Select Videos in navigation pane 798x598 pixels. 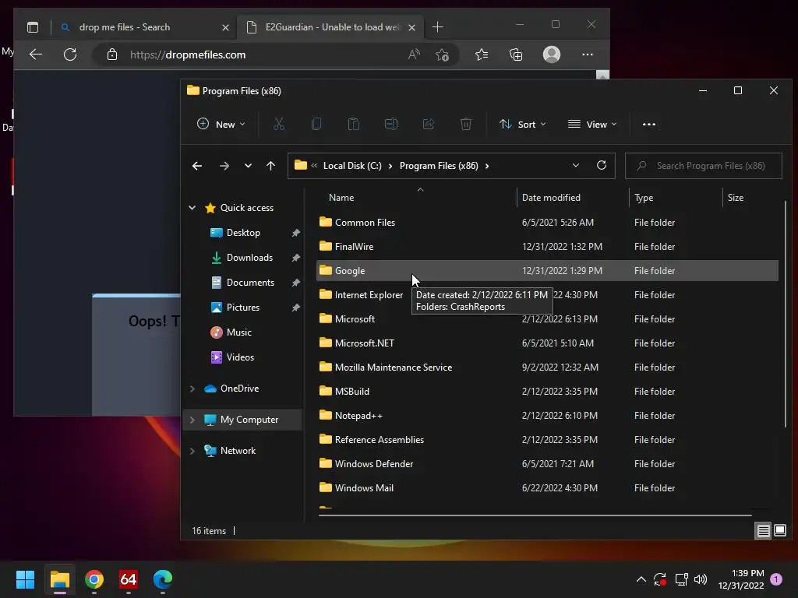pyautogui.click(x=240, y=357)
